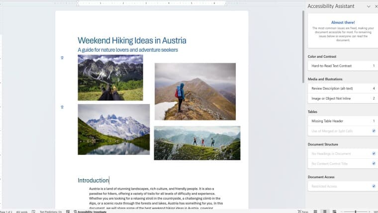
Task: Click the checkmark beside No Content Control Title
Action: point(374,163)
